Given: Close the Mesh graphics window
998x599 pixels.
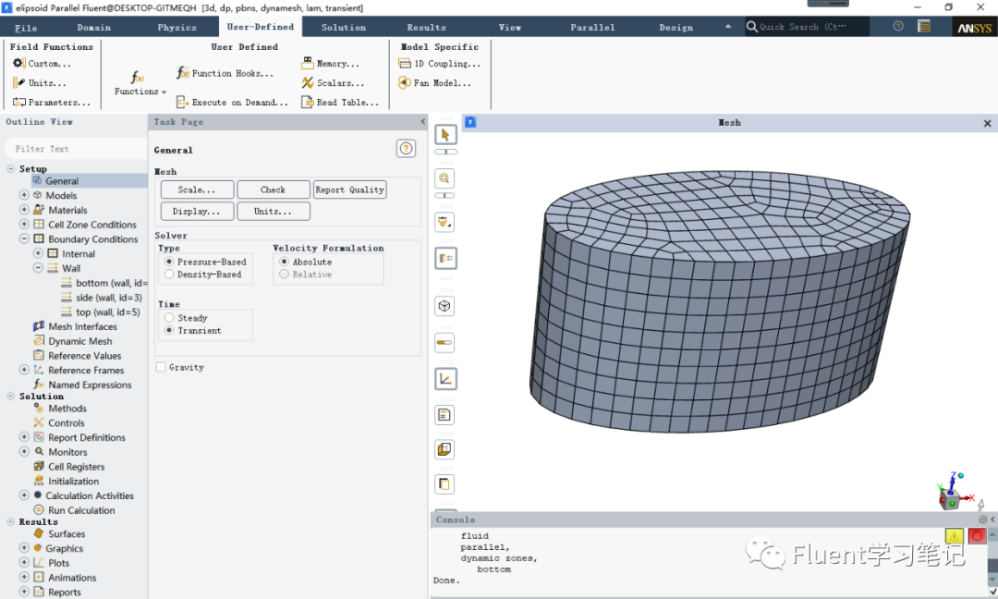Looking at the screenshot, I should pos(987,123).
